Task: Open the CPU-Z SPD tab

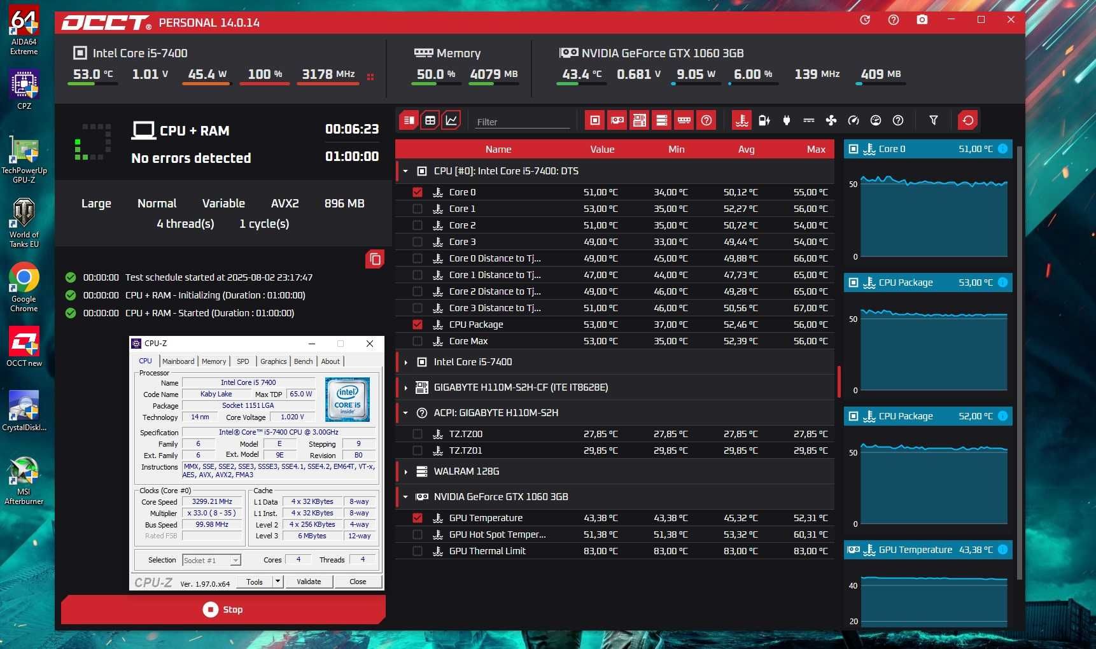Action: [243, 361]
